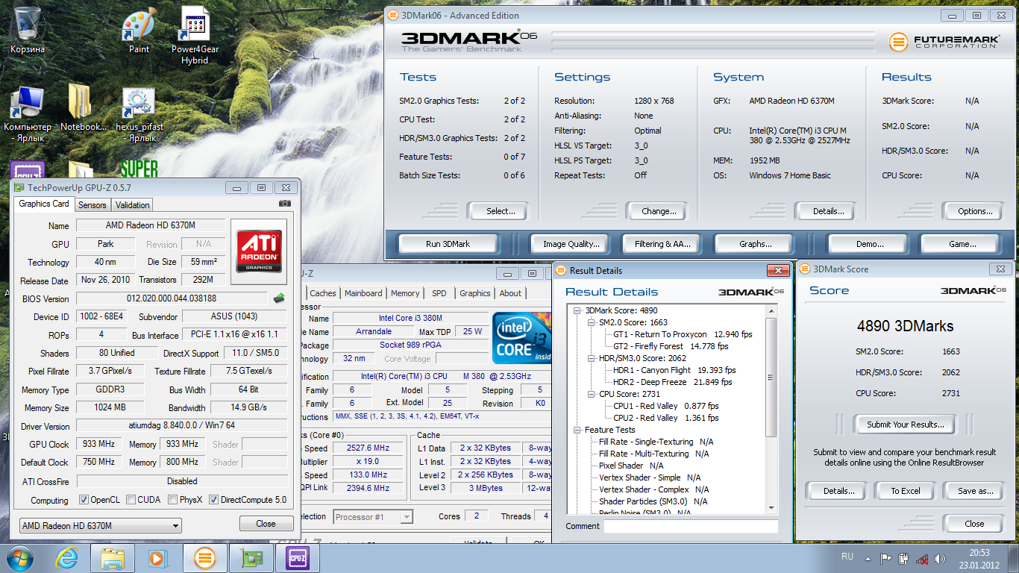Open the Recycle Bin (Корзина) desktop icon
1019x573 pixels.
click(28, 31)
